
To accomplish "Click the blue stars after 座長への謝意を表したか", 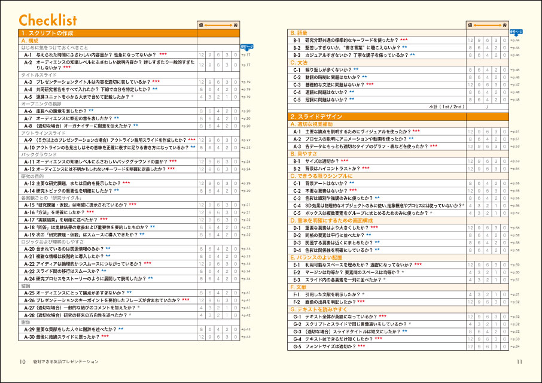I will point(91,111).
